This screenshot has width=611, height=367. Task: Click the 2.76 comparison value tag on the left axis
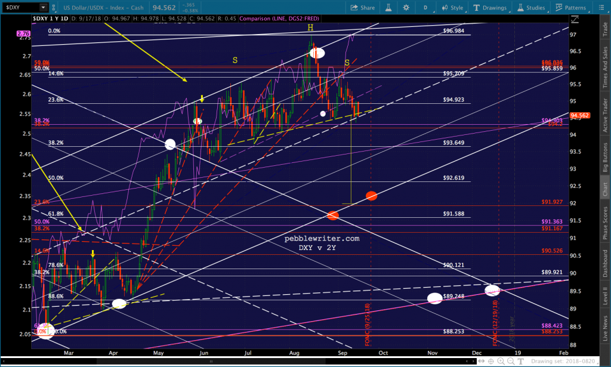[x=23, y=33]
